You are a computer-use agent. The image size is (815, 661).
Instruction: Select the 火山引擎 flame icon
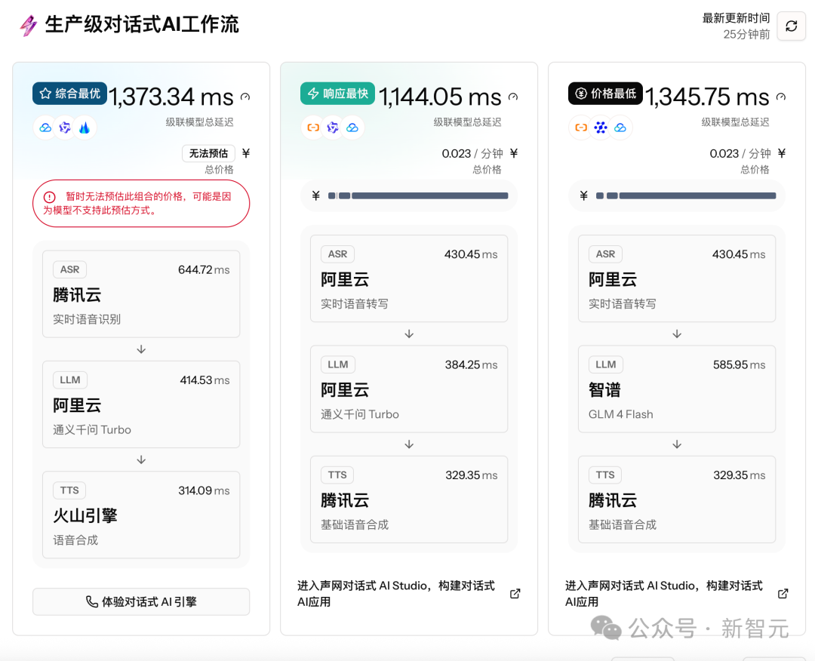[x=85, y=128]
